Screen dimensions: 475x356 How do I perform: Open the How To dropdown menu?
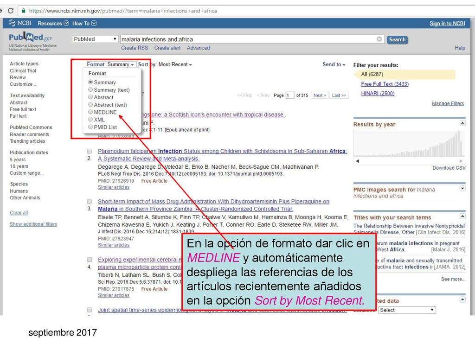click(x=84, y=23)
